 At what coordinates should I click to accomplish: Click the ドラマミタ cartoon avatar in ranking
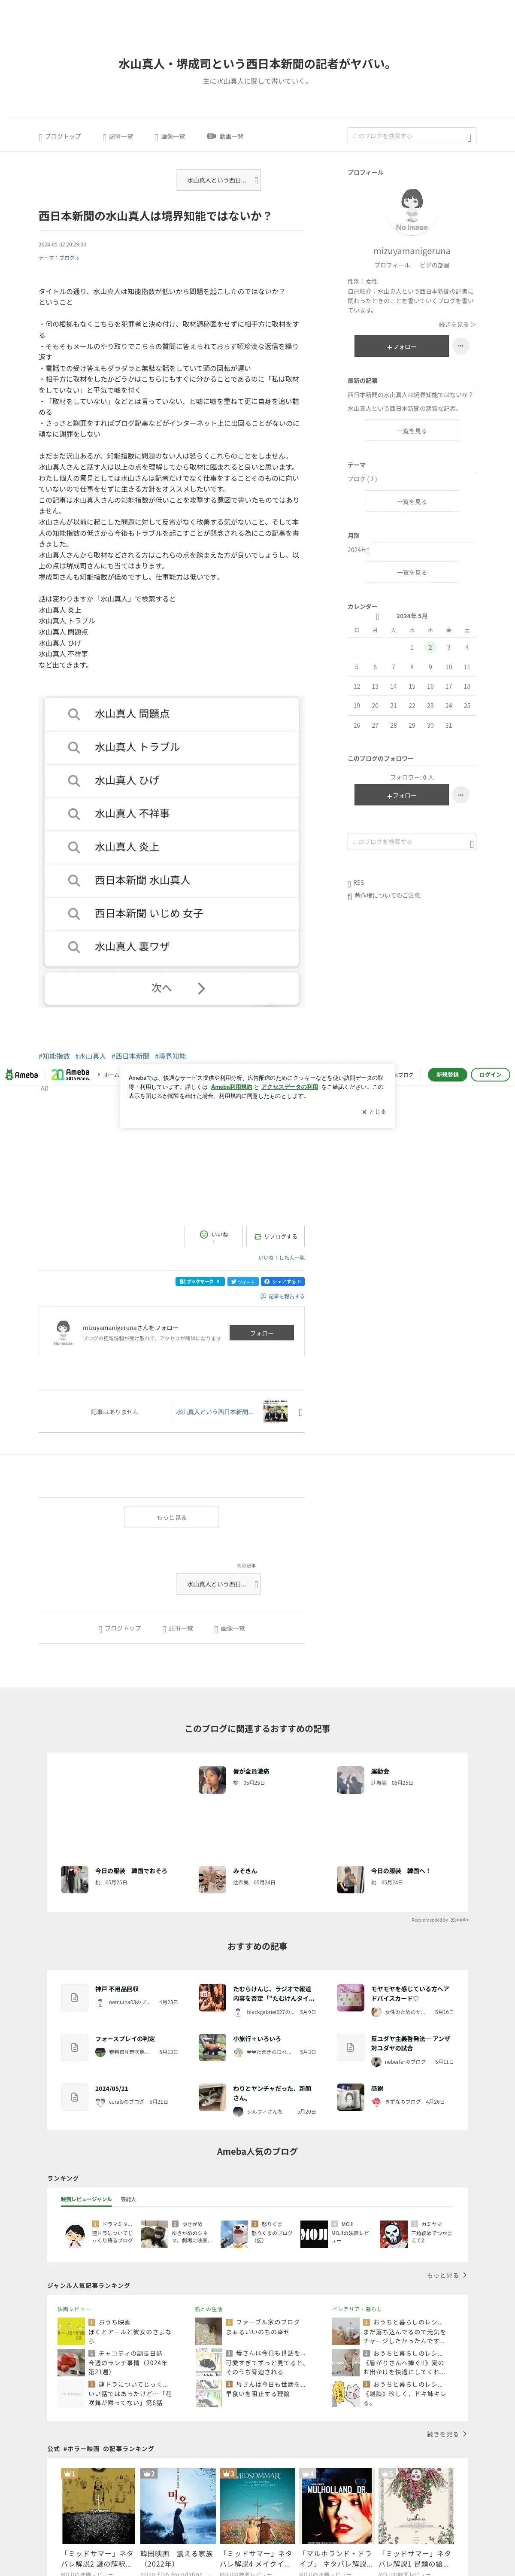[75, 2233]
